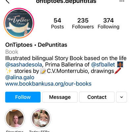Tap the ontiptoes.depuntitas username header
Viewport: 132px width, 132px height.
pos(66,2)
